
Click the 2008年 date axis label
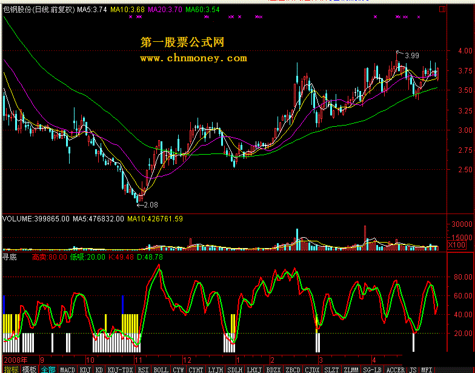[16, 360]
